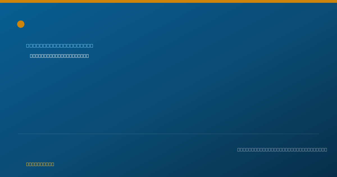Select the white subtitle line below the heading
This screenshot has height=177, width=337.
click(59, 56)
